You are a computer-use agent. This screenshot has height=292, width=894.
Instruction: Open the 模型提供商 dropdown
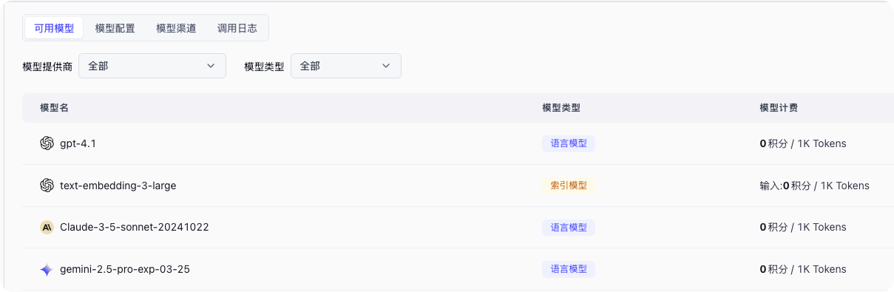pyautogui.click(x=152, y=66)
